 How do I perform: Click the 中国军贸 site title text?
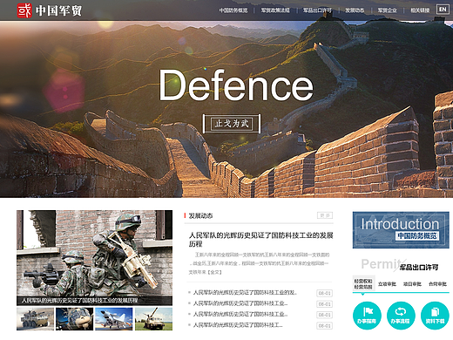[58, 10]
